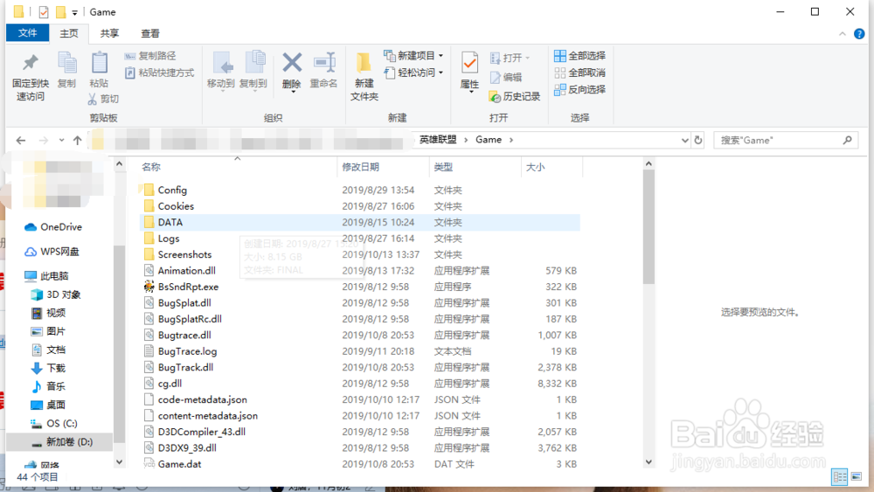Click the Copy (复制) ribbon icon
The height and width of the screenshot is (492, 874).
tap(67, 64)
